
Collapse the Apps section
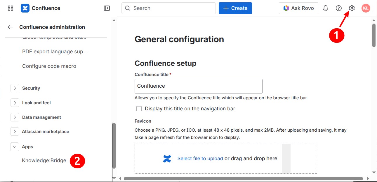coord(15,147)
